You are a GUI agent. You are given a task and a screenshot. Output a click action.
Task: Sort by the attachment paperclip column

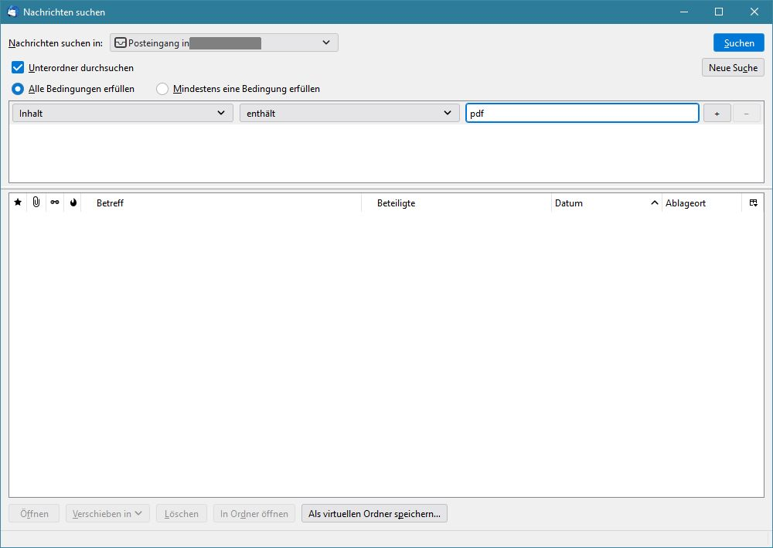tap(36, 203)
